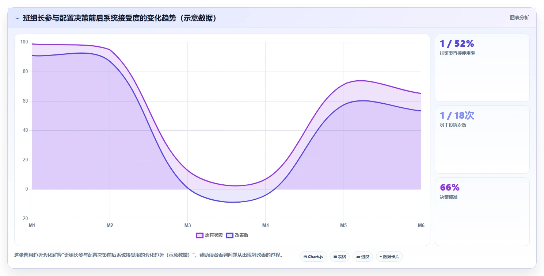Click the 60 y-axis label
This screenshot has height=276, width=544.
coord(25,101)
